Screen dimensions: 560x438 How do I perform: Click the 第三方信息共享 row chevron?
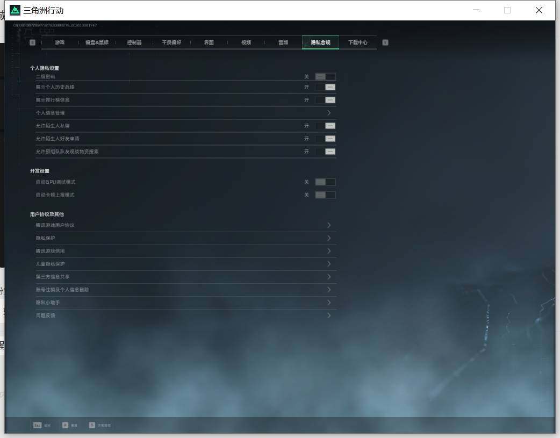(329, 277)
